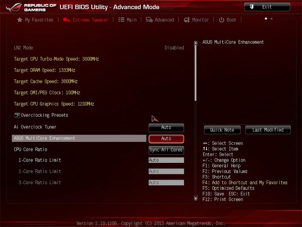Open the Main tab
This screenshot has height=227, width=302.
[x=128, y=20]
